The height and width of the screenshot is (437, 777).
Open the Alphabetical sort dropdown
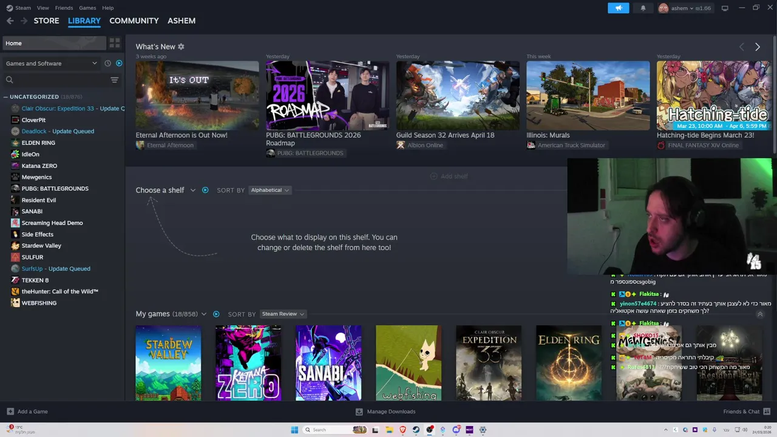click(x=270, y=190)
